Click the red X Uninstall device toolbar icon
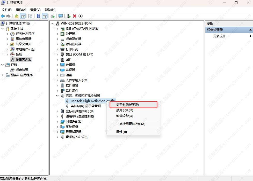253x181 pixels. point(75,16)
